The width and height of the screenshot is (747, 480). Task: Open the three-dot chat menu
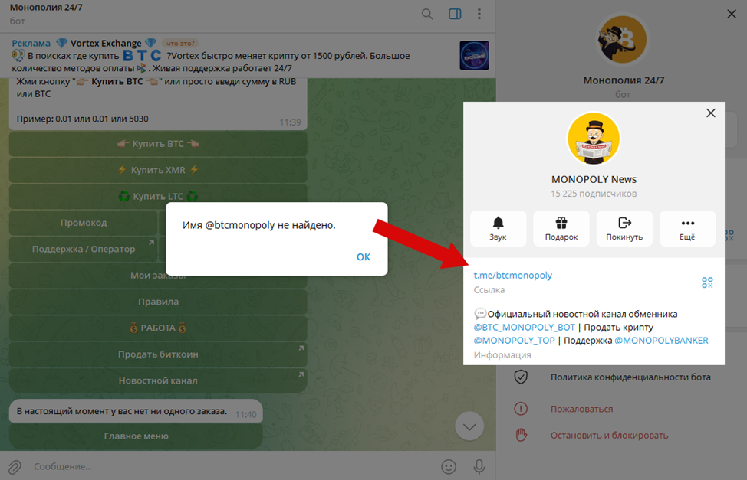479,14
